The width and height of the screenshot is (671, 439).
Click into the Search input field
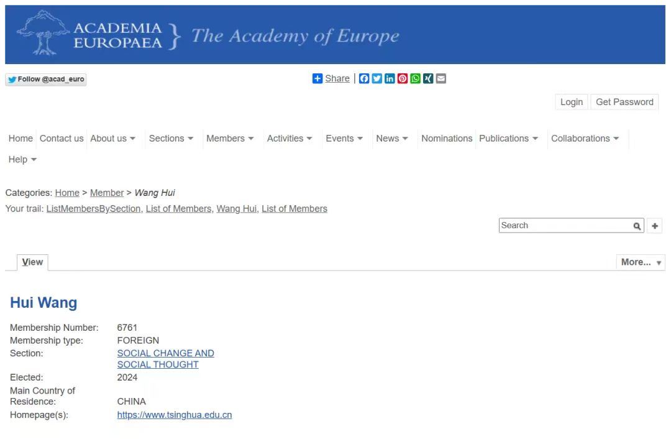pos(565,226)
